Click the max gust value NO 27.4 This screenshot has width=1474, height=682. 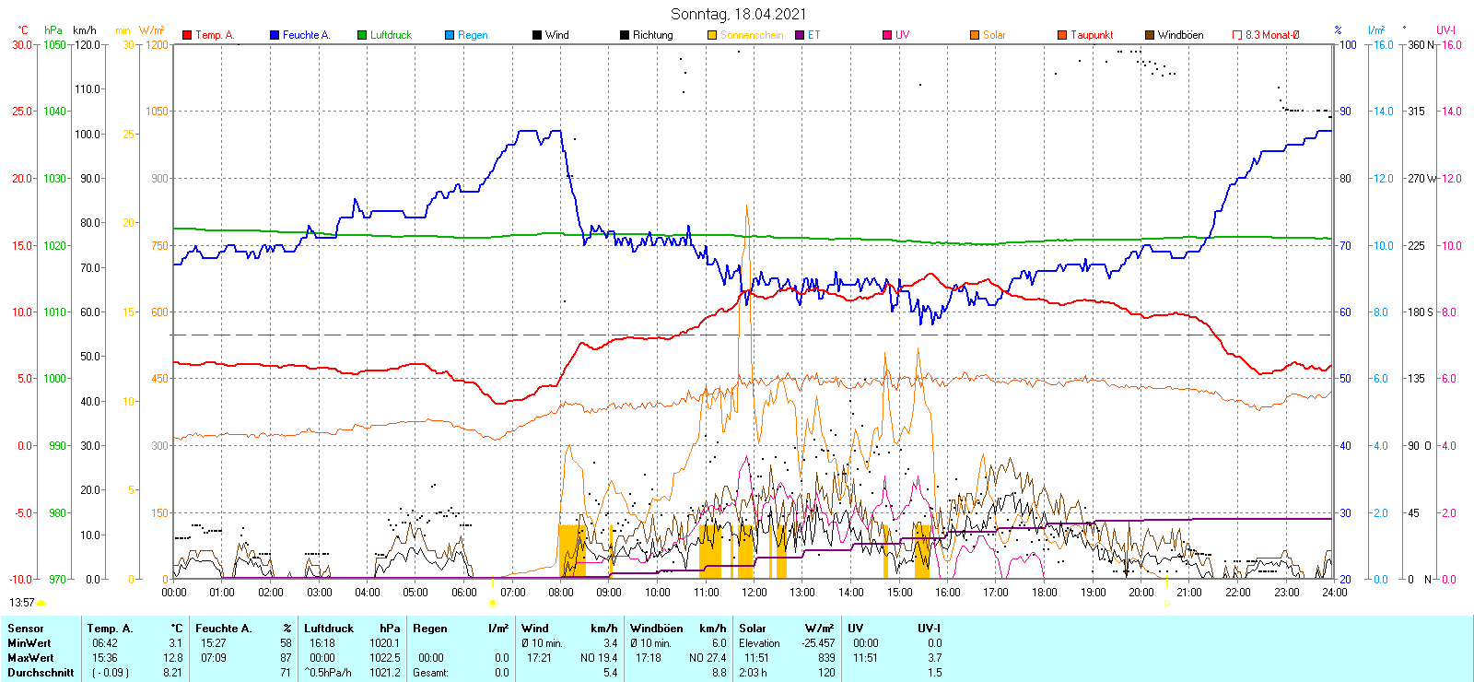(708, 658)
